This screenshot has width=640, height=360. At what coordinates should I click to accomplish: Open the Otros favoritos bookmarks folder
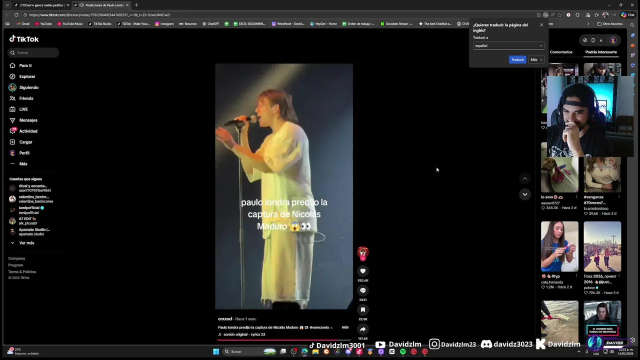tap(610, 24)
